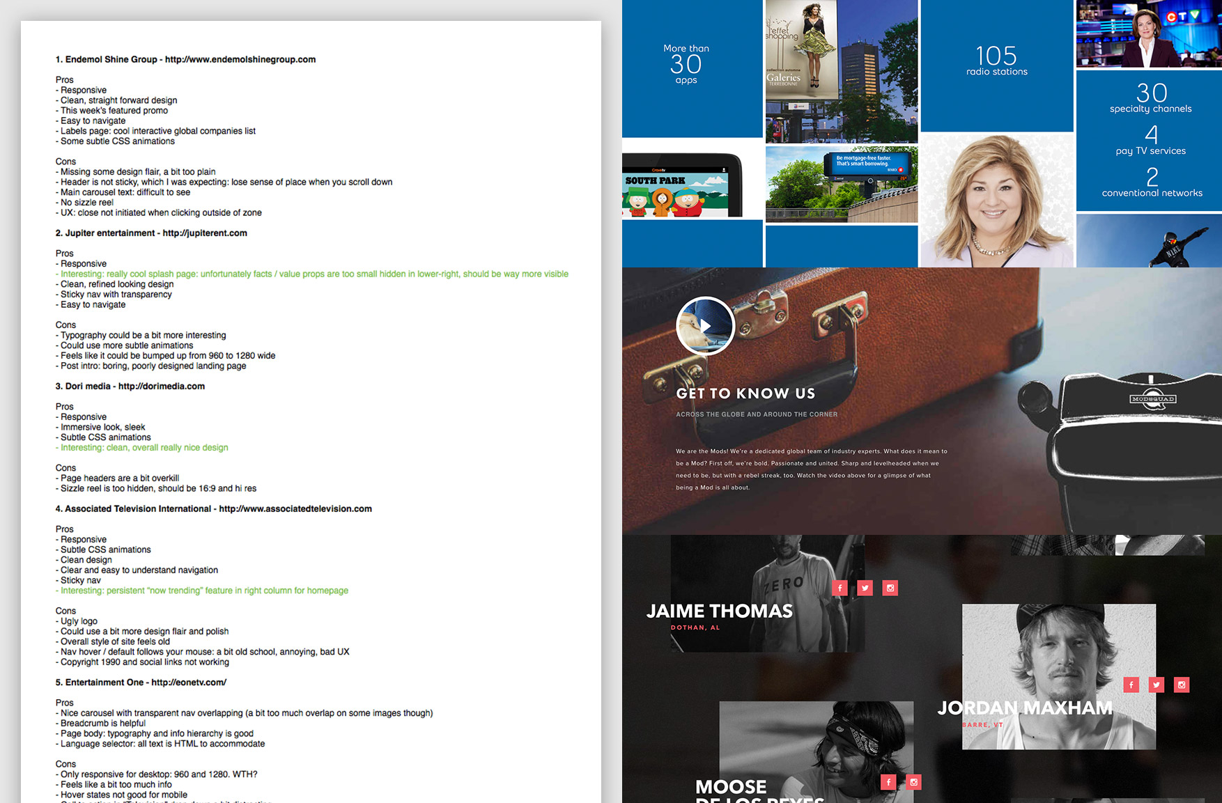Click 'Main carousel text: difficult to see'
1222x803 pixels.
coord(123,193)
